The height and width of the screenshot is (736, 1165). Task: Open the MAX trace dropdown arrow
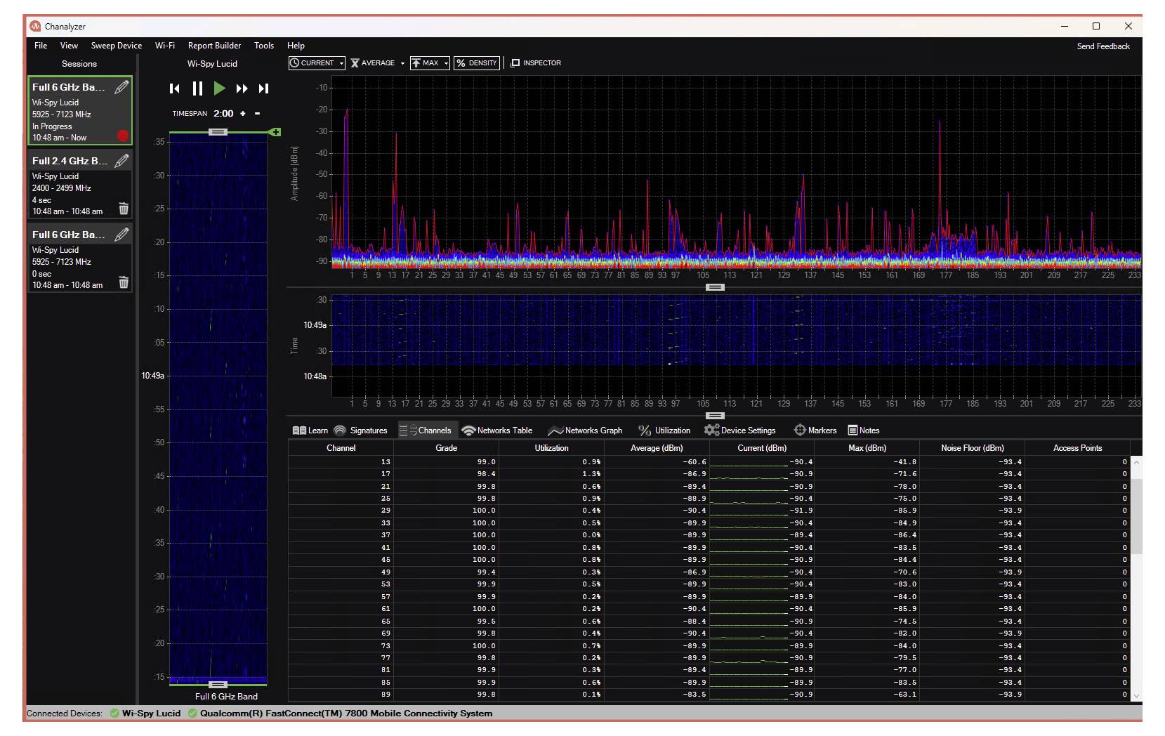pos(445,63)
